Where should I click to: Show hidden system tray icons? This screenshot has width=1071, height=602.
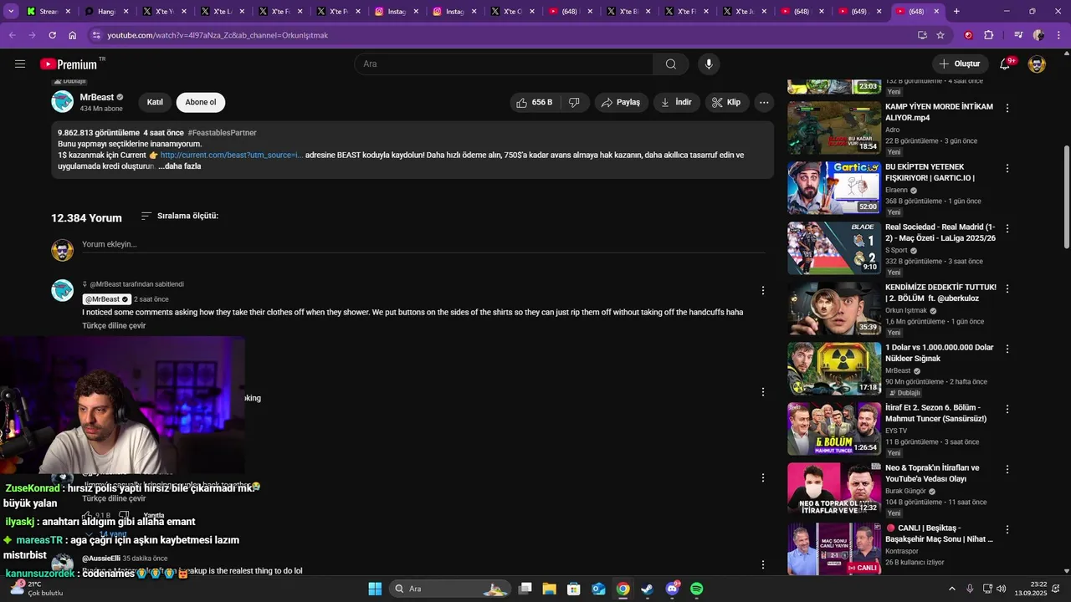pyautogui.click(x=951, y=589)
